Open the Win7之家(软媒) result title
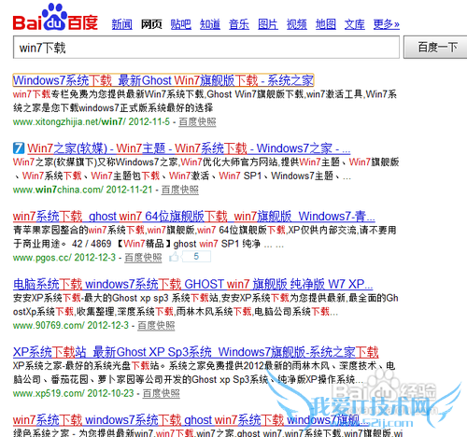 tap(189, 148)
